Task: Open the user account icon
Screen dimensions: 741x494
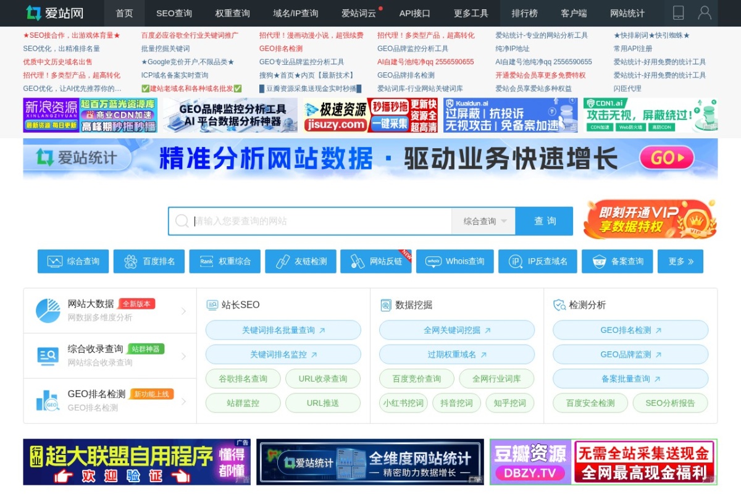Action: click(x=705, y=13)
